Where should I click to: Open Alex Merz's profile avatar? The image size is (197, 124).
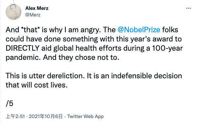point(13,12)
